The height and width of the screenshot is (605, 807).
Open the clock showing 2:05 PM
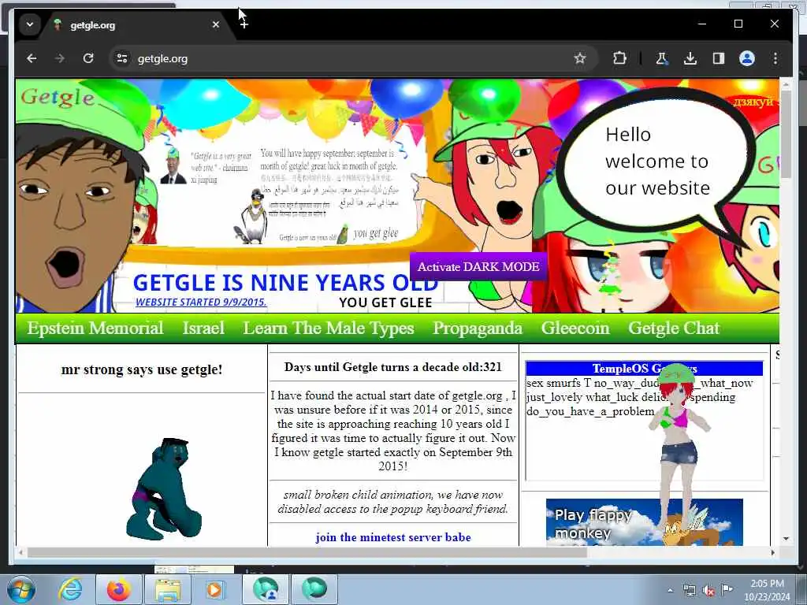click(x=767, y=590)
